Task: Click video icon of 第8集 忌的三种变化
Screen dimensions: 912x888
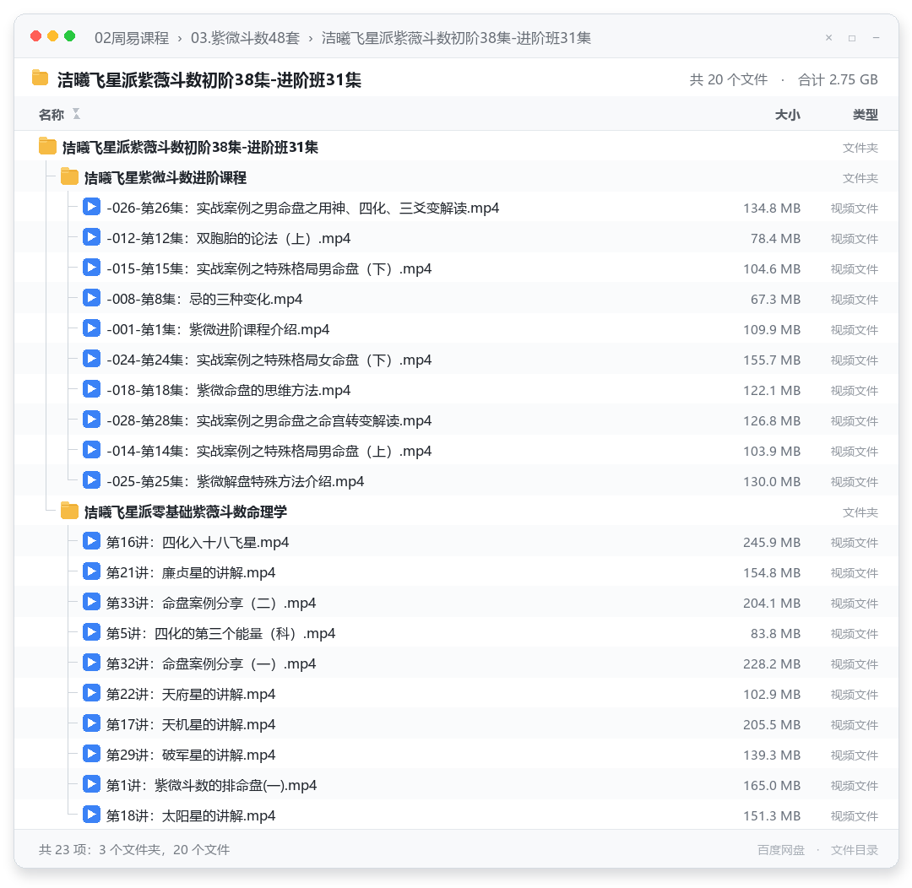Action: coord(91,298)
